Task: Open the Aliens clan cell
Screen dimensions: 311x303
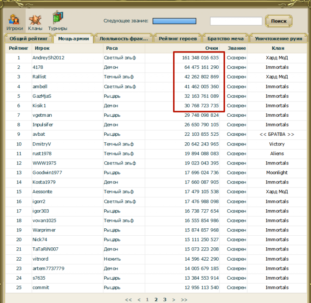Action: [277, 154]
